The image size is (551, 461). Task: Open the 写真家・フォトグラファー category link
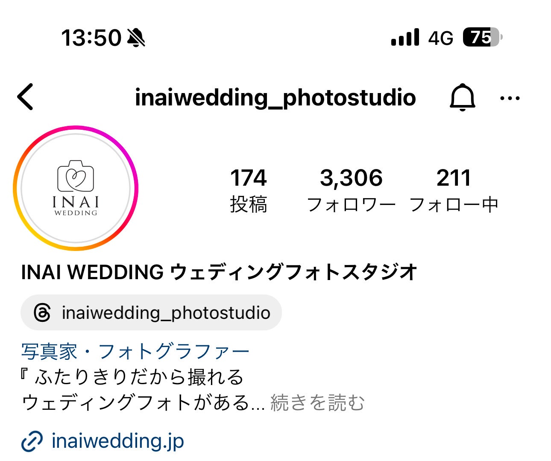click(x=135, y=352)
